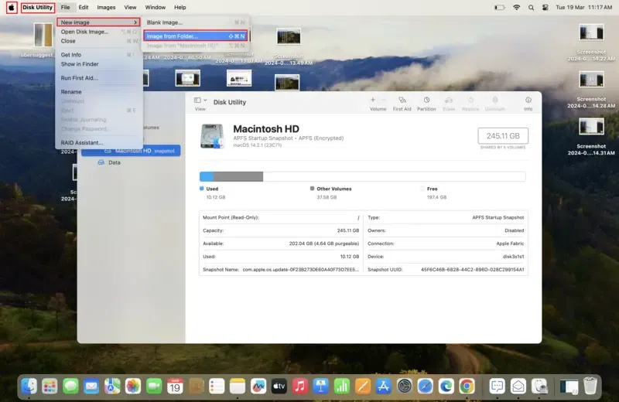Select Image from Folder... option
Image resolution: width=619 pixels, height=402 pixels.
(196, 36)
